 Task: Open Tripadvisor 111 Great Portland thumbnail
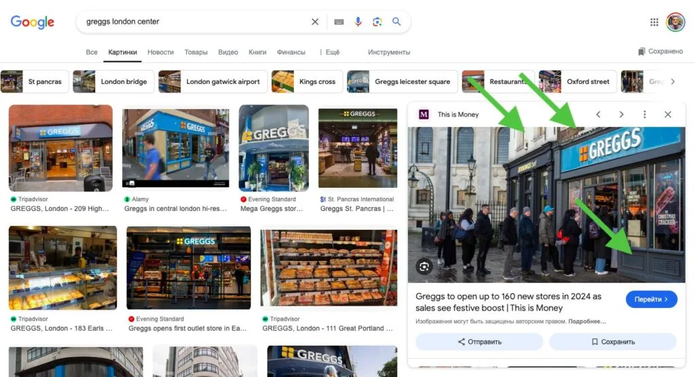[329, 268]
